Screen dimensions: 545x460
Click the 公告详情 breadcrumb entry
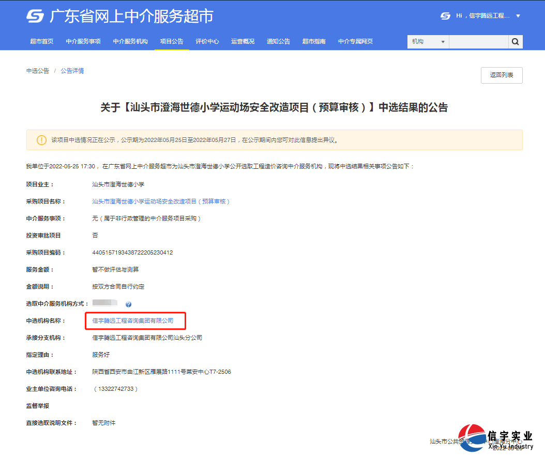tap(72, 71)
